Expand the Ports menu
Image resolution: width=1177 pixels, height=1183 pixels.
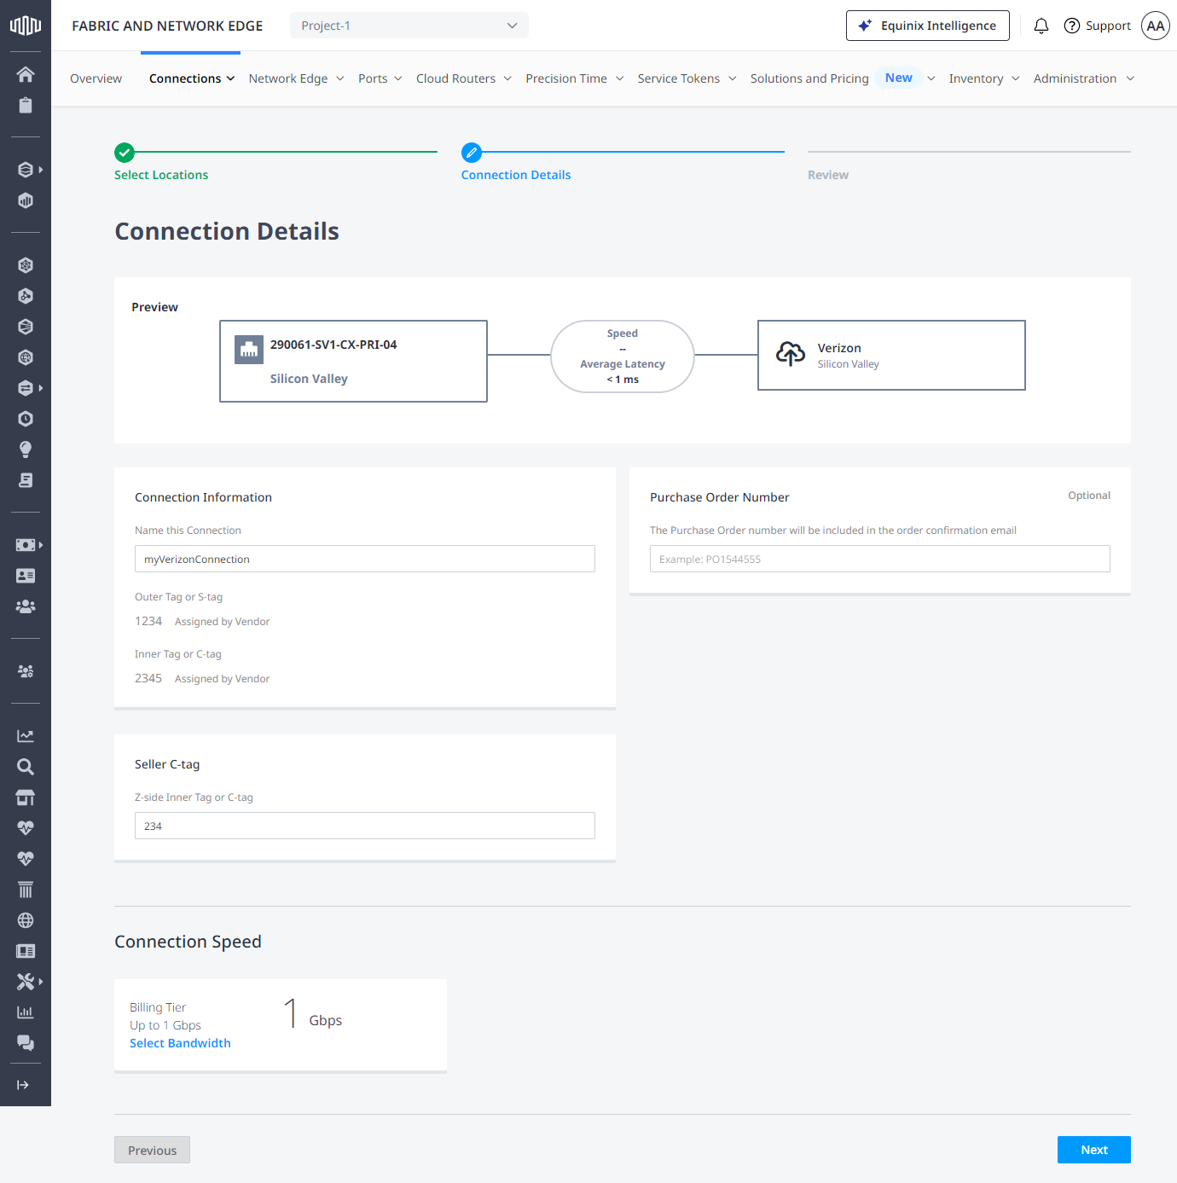(x=380, y=78)
